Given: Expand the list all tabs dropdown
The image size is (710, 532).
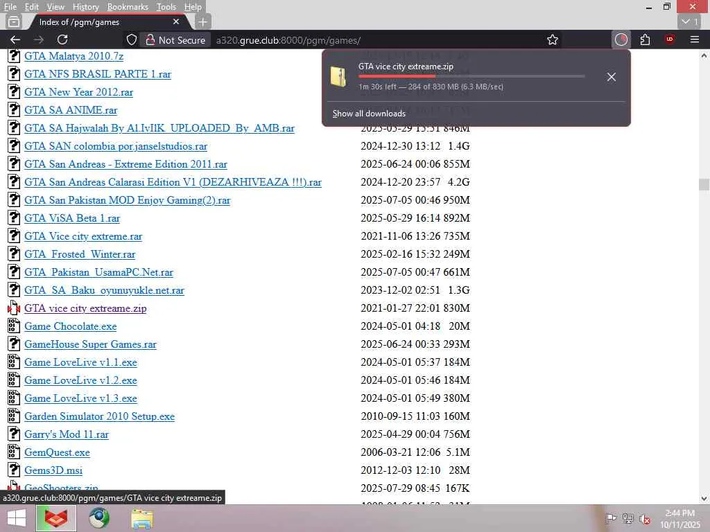Looking at the screenshot, I should point(691,21).
